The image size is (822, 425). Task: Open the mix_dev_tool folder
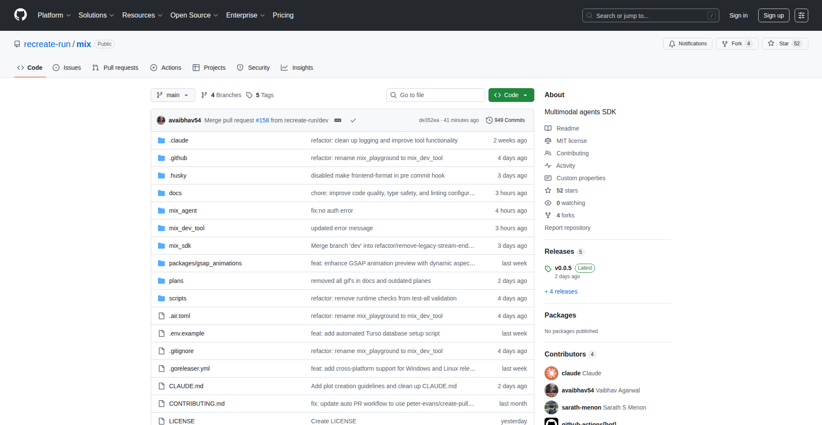coord(187,228)
